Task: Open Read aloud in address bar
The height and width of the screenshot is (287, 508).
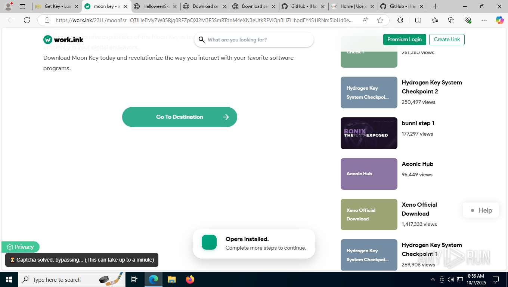Action: pos(365,20)
